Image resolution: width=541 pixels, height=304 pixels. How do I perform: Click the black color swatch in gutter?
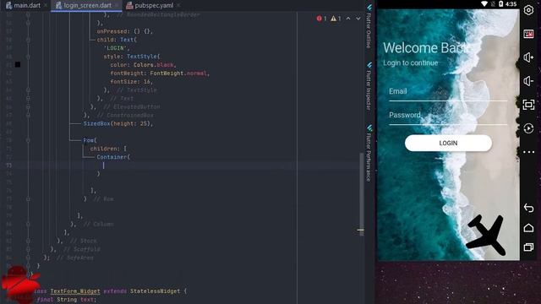[18, 64]
